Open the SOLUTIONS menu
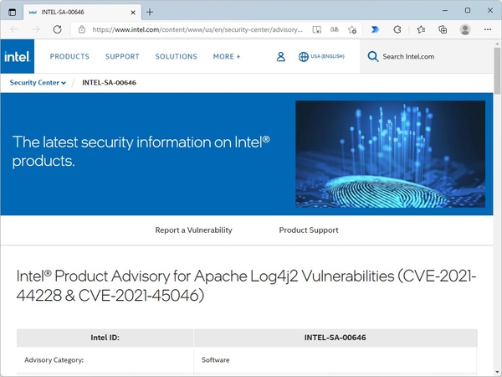 tap(176, 56)
